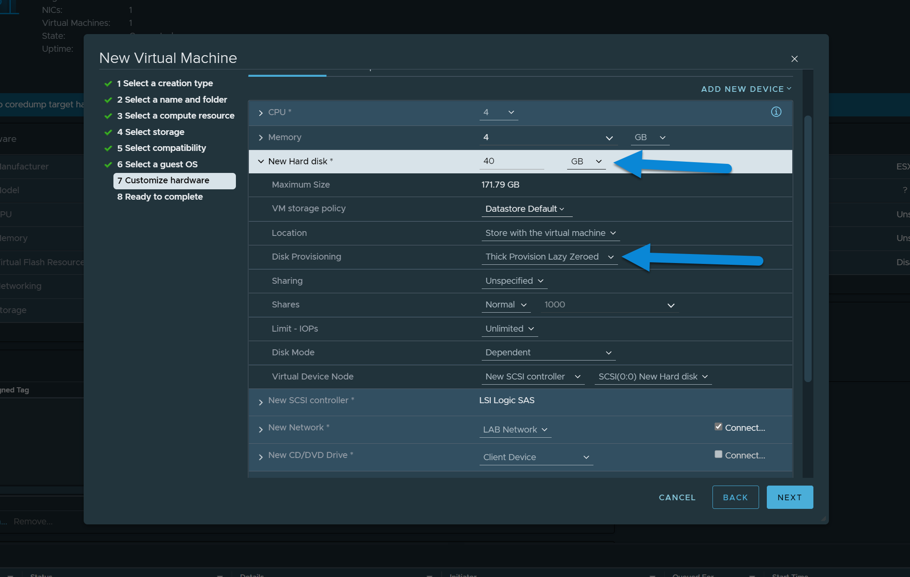This screenshot has height=577, width=910.
Task: Open the CPU count dropdown
Action: click(499, 113)
